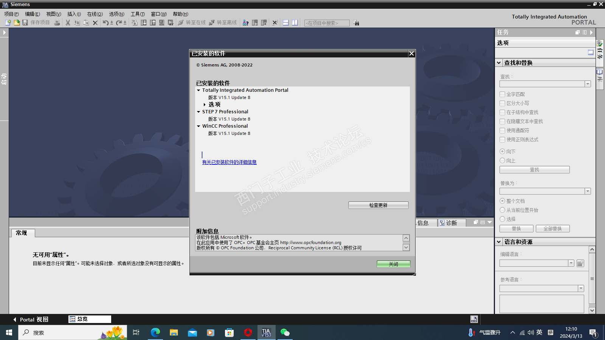Open the 编辑语言 dropdown
Image resolution: width=605 pixels, height=340 pixels.
(x=571, y=263)
